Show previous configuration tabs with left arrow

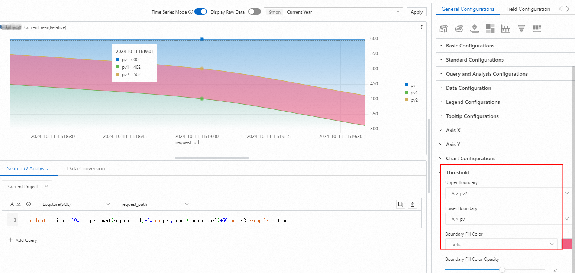(561, 9)
